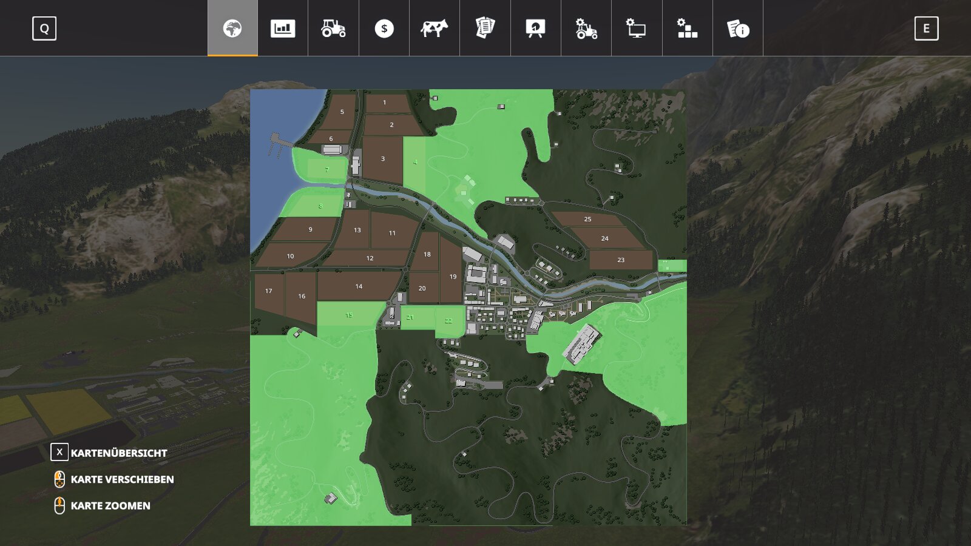The height and width of the screenshot is (546, 971).
Task: Open the cow animals page
Action: [435, 29]
